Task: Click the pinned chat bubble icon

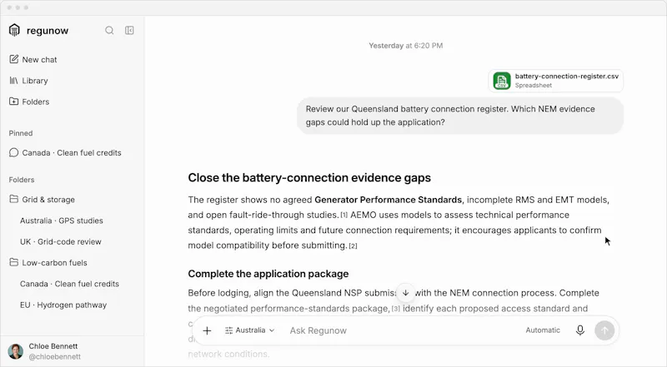Action: 13,152
